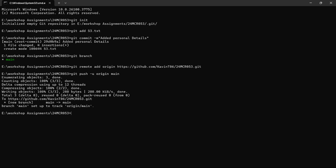Viewport: 336px width, 168px height.
Task: Click the GitHub URL in the remote add command
Action: 159,67
